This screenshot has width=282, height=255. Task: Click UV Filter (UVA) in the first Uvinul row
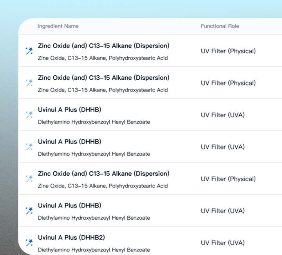point(222,115)
